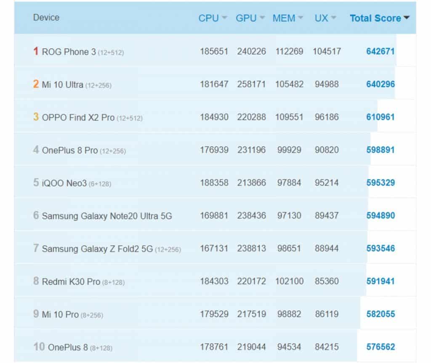Click total score 642671
Screen dimensions: 431x363
(380, 51)
